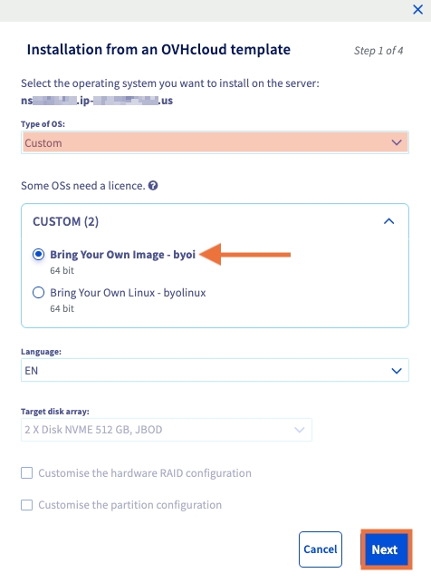The image size is (431, 583).
Task: Click the Next button
Action: (x=386, y=549)
